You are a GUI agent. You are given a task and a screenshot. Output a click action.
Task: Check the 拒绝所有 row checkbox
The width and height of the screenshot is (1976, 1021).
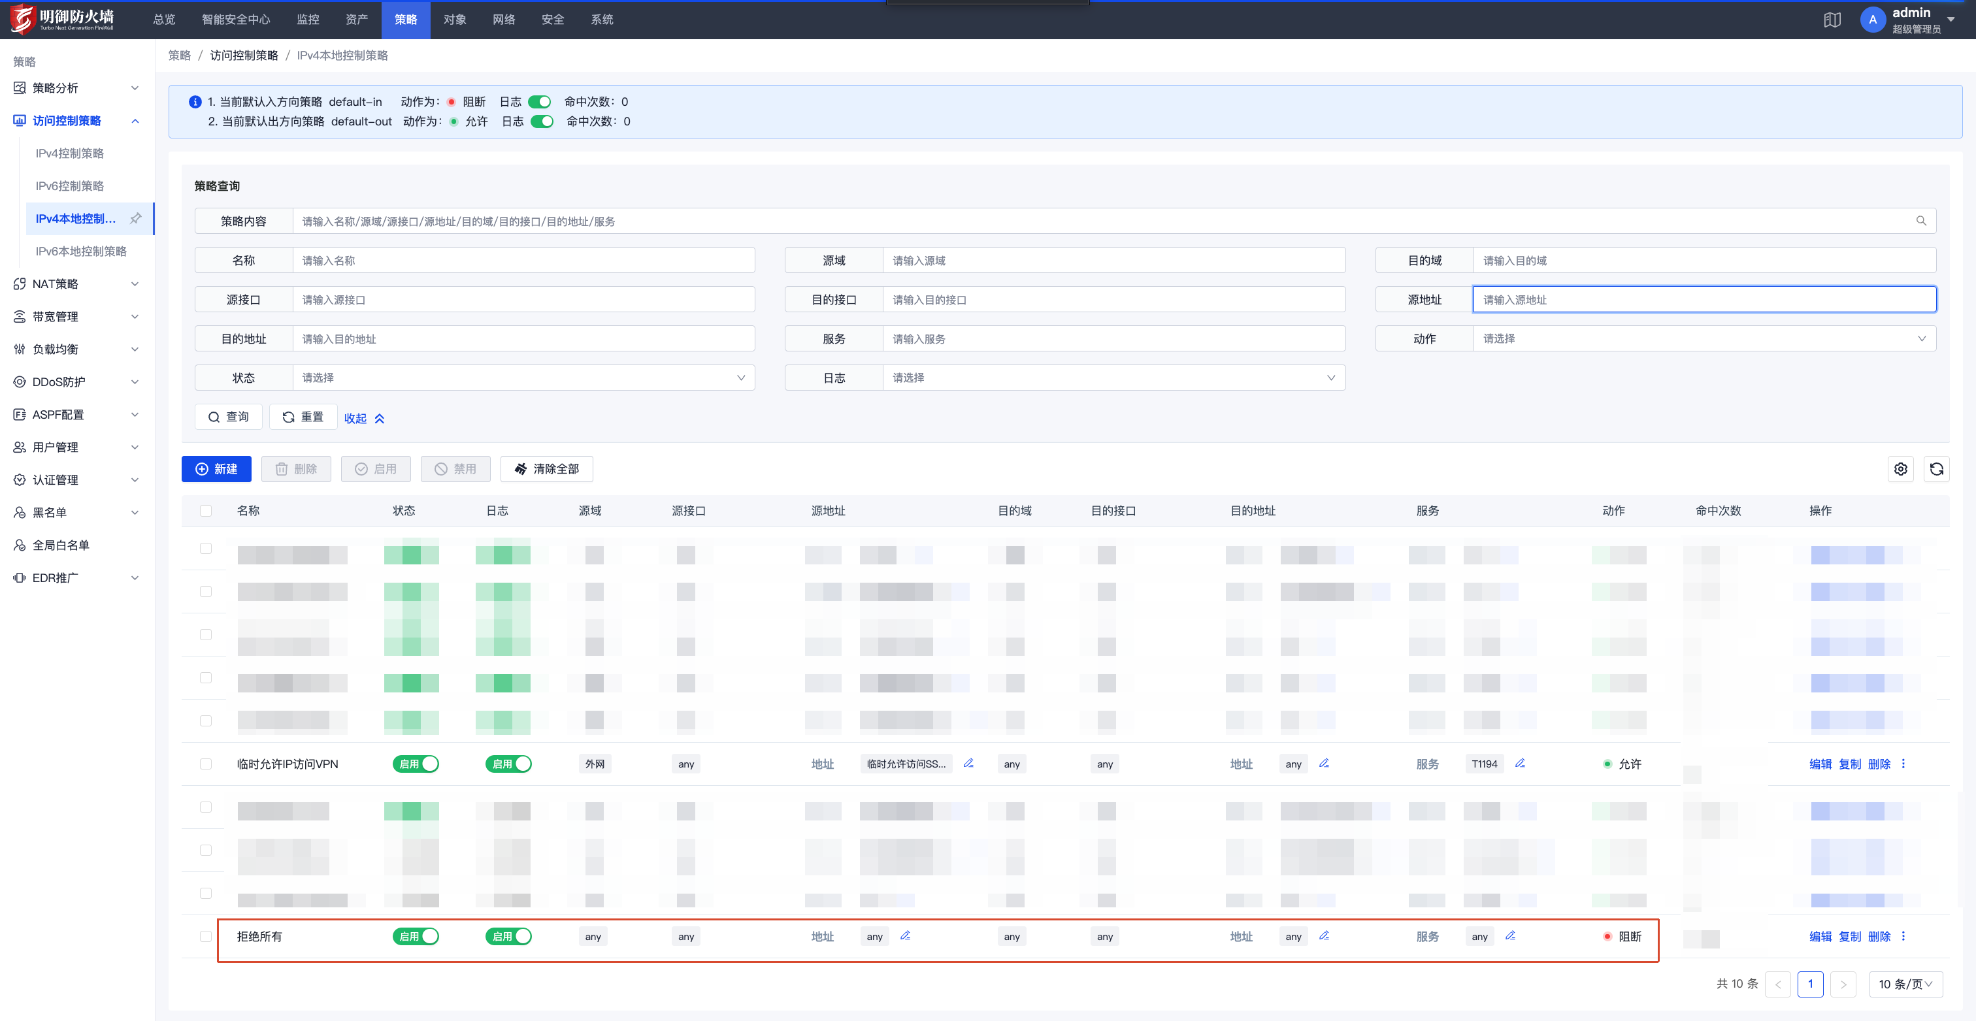click(x=206, y=937)
